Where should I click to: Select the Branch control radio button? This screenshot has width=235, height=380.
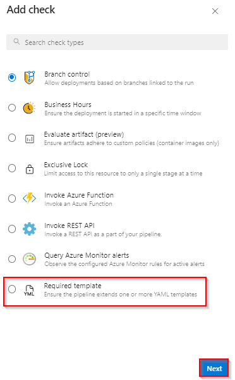[x=12, y=77]
